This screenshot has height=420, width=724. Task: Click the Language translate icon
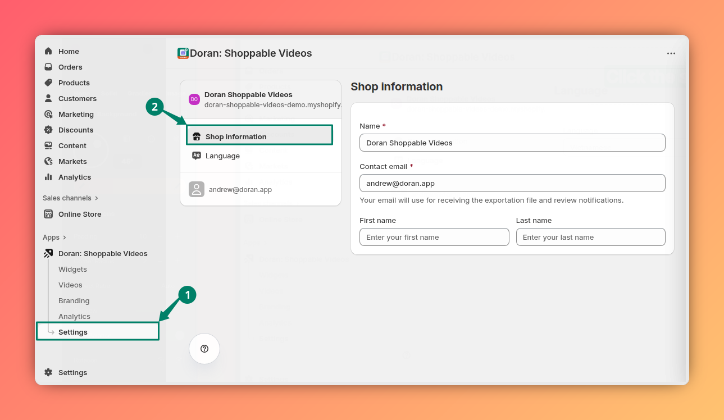coord(197,156)
